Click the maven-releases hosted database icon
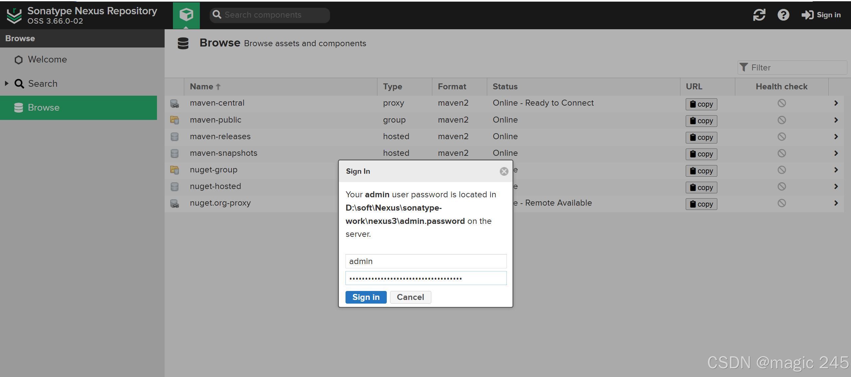Screen dimensions: 851x377 [x=175, y=137]
